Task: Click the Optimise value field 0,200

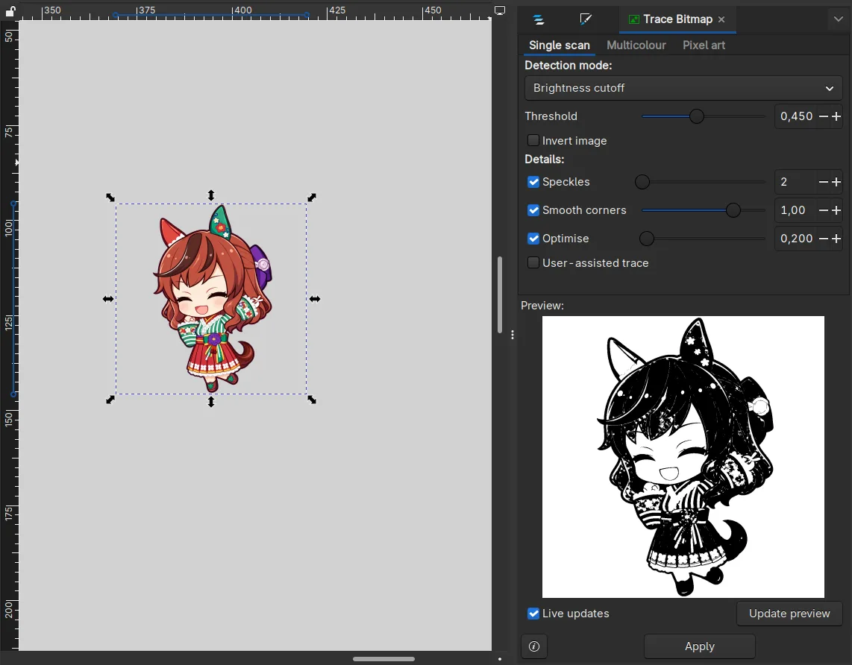Action: coord(796,239)
